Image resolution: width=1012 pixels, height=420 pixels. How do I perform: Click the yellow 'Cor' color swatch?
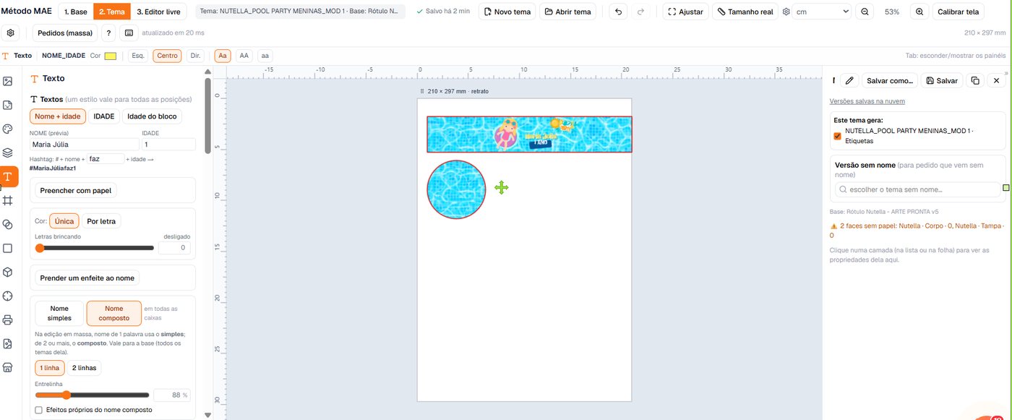(x=111, y=56)
